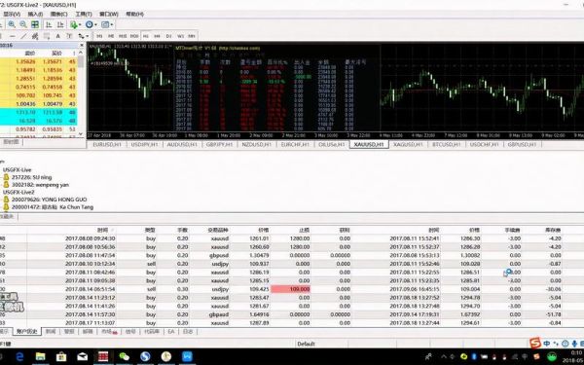Screen dimensions: 584x365
Task: Zoom in on the chart
Action: click(12, 24)
